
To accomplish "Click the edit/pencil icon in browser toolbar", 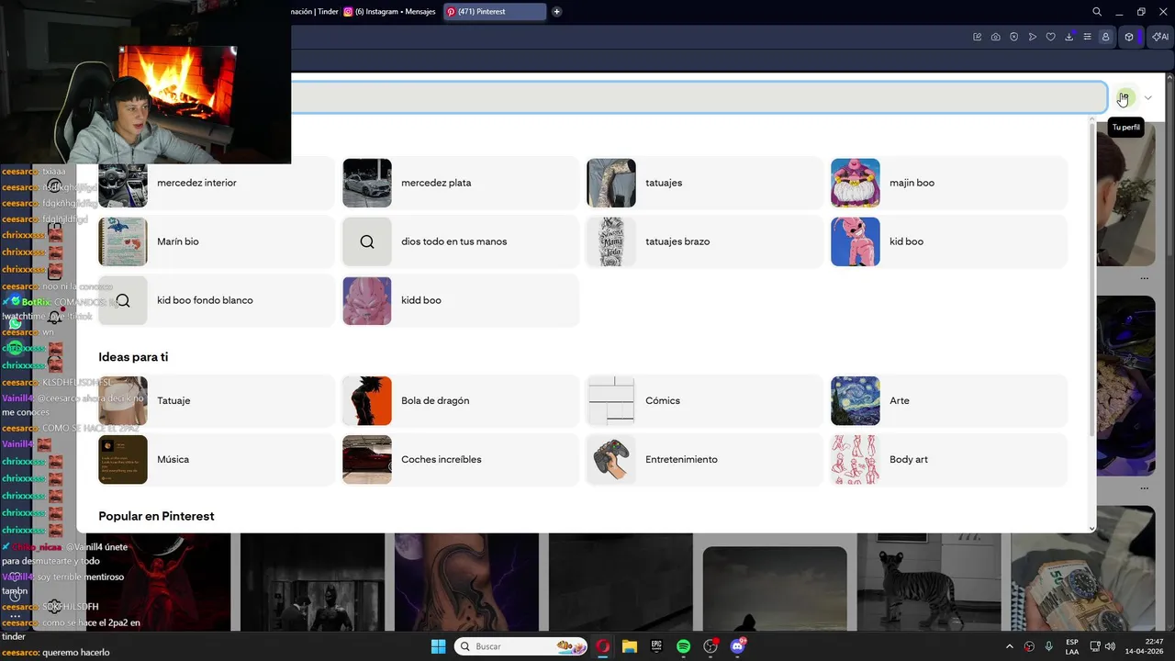I will click(977, 37).
